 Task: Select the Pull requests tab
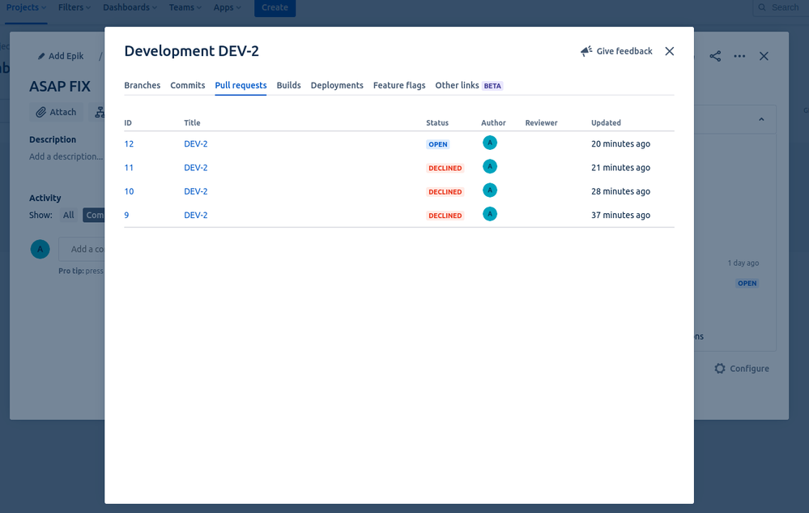tap(241, 85)
